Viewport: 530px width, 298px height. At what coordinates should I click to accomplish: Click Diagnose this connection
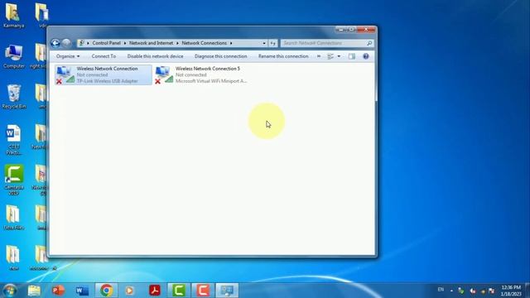tap(221, 56)
